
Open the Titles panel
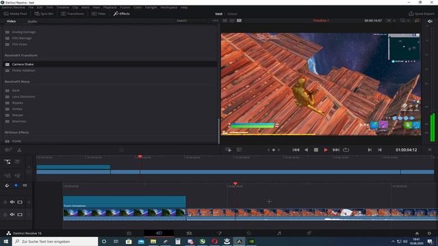pyautogui.click(x=99, y=14)
